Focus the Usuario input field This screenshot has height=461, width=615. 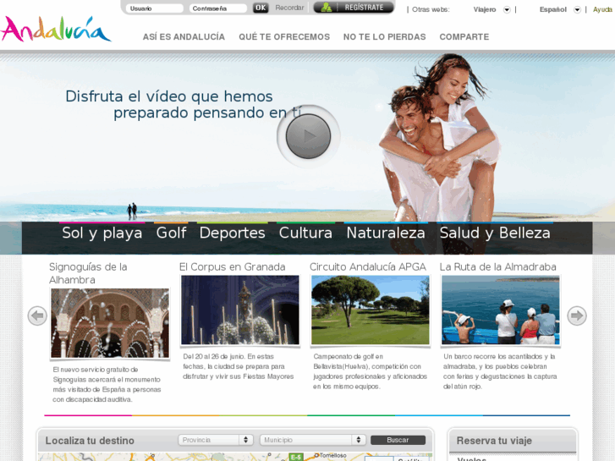pos(155,8)
